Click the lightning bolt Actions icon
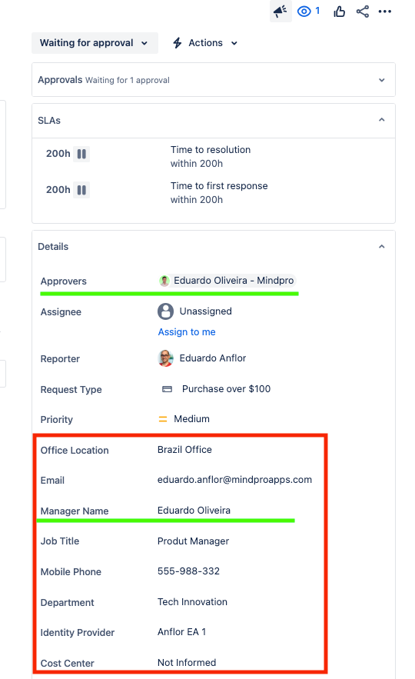Viewport: 415px width, 679px height. [x=178, y=43]
